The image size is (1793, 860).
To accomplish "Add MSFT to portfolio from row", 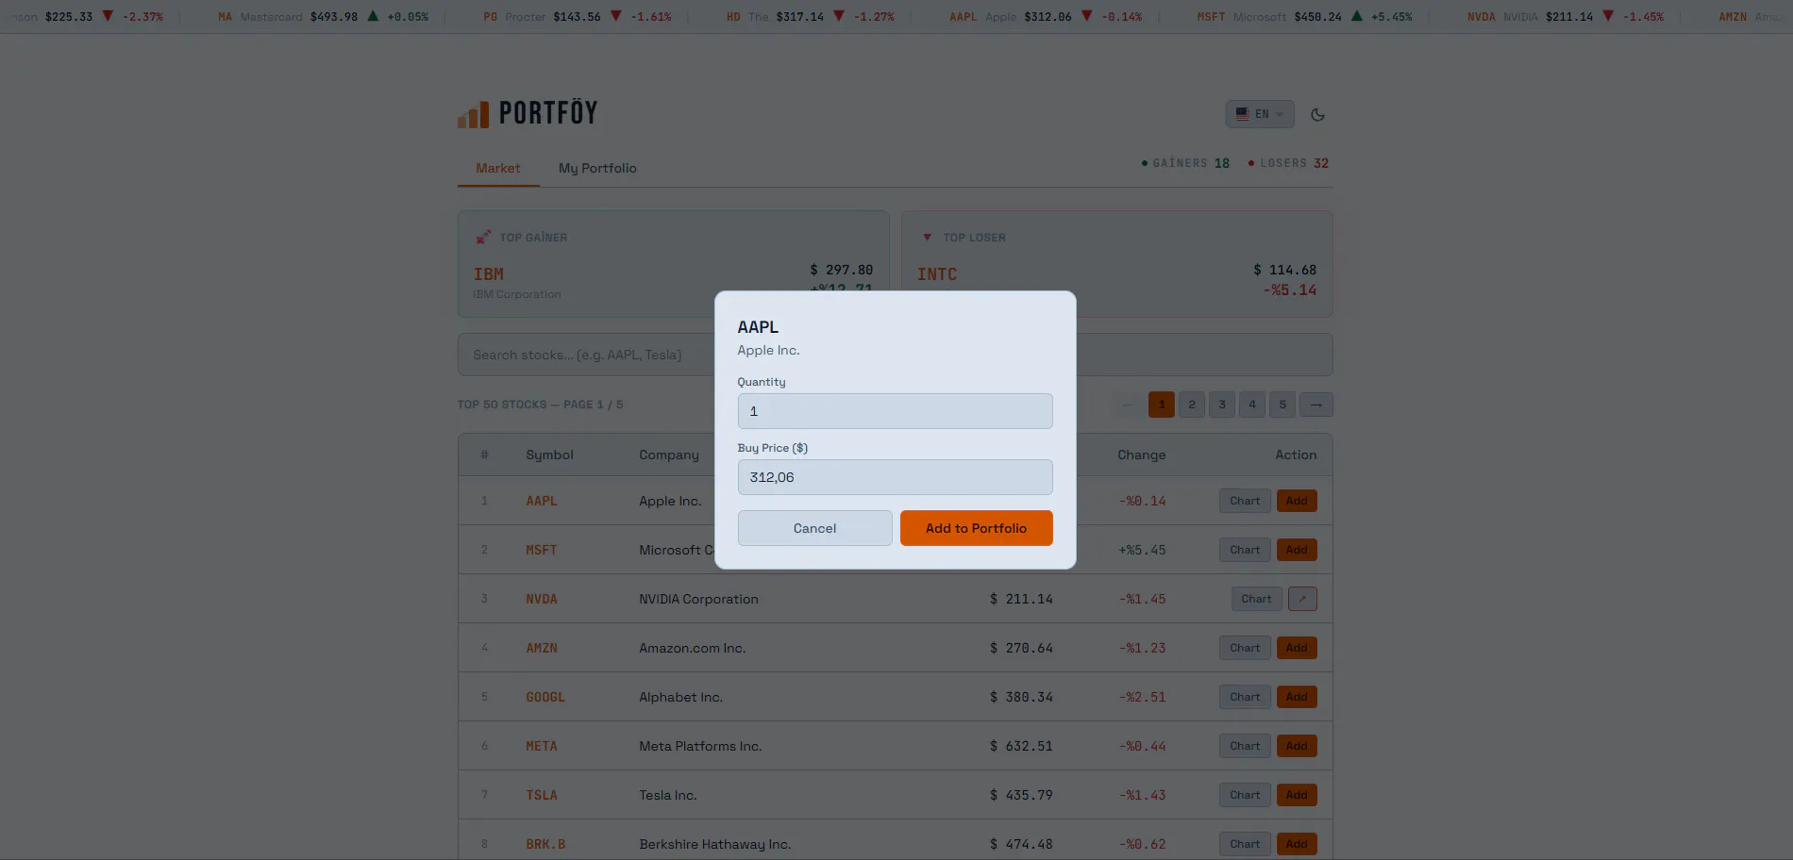I will pyautogui.click(x=1297, y=550).
